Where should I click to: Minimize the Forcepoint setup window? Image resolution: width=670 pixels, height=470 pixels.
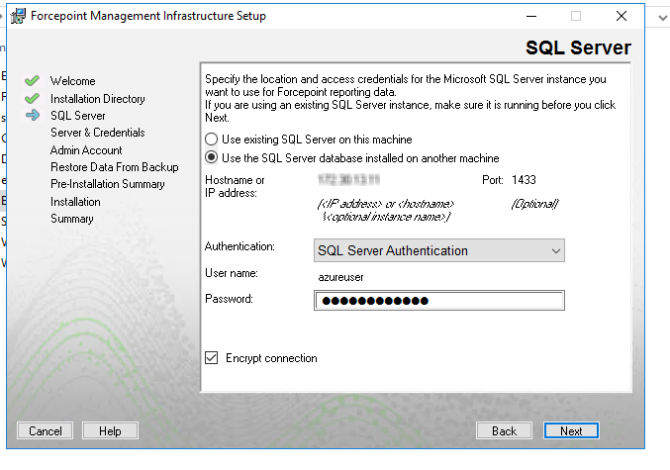[x=531, y=16]
